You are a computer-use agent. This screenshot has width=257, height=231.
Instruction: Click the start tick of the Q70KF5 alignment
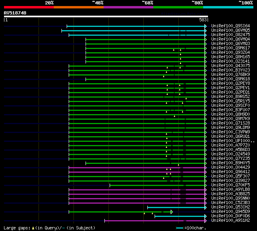110,186
